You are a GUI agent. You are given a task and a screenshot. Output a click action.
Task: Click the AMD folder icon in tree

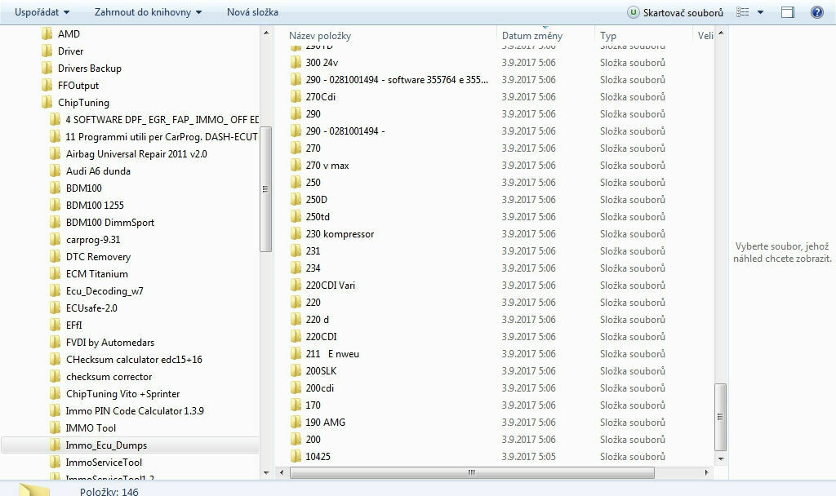[x=47, y=34]
